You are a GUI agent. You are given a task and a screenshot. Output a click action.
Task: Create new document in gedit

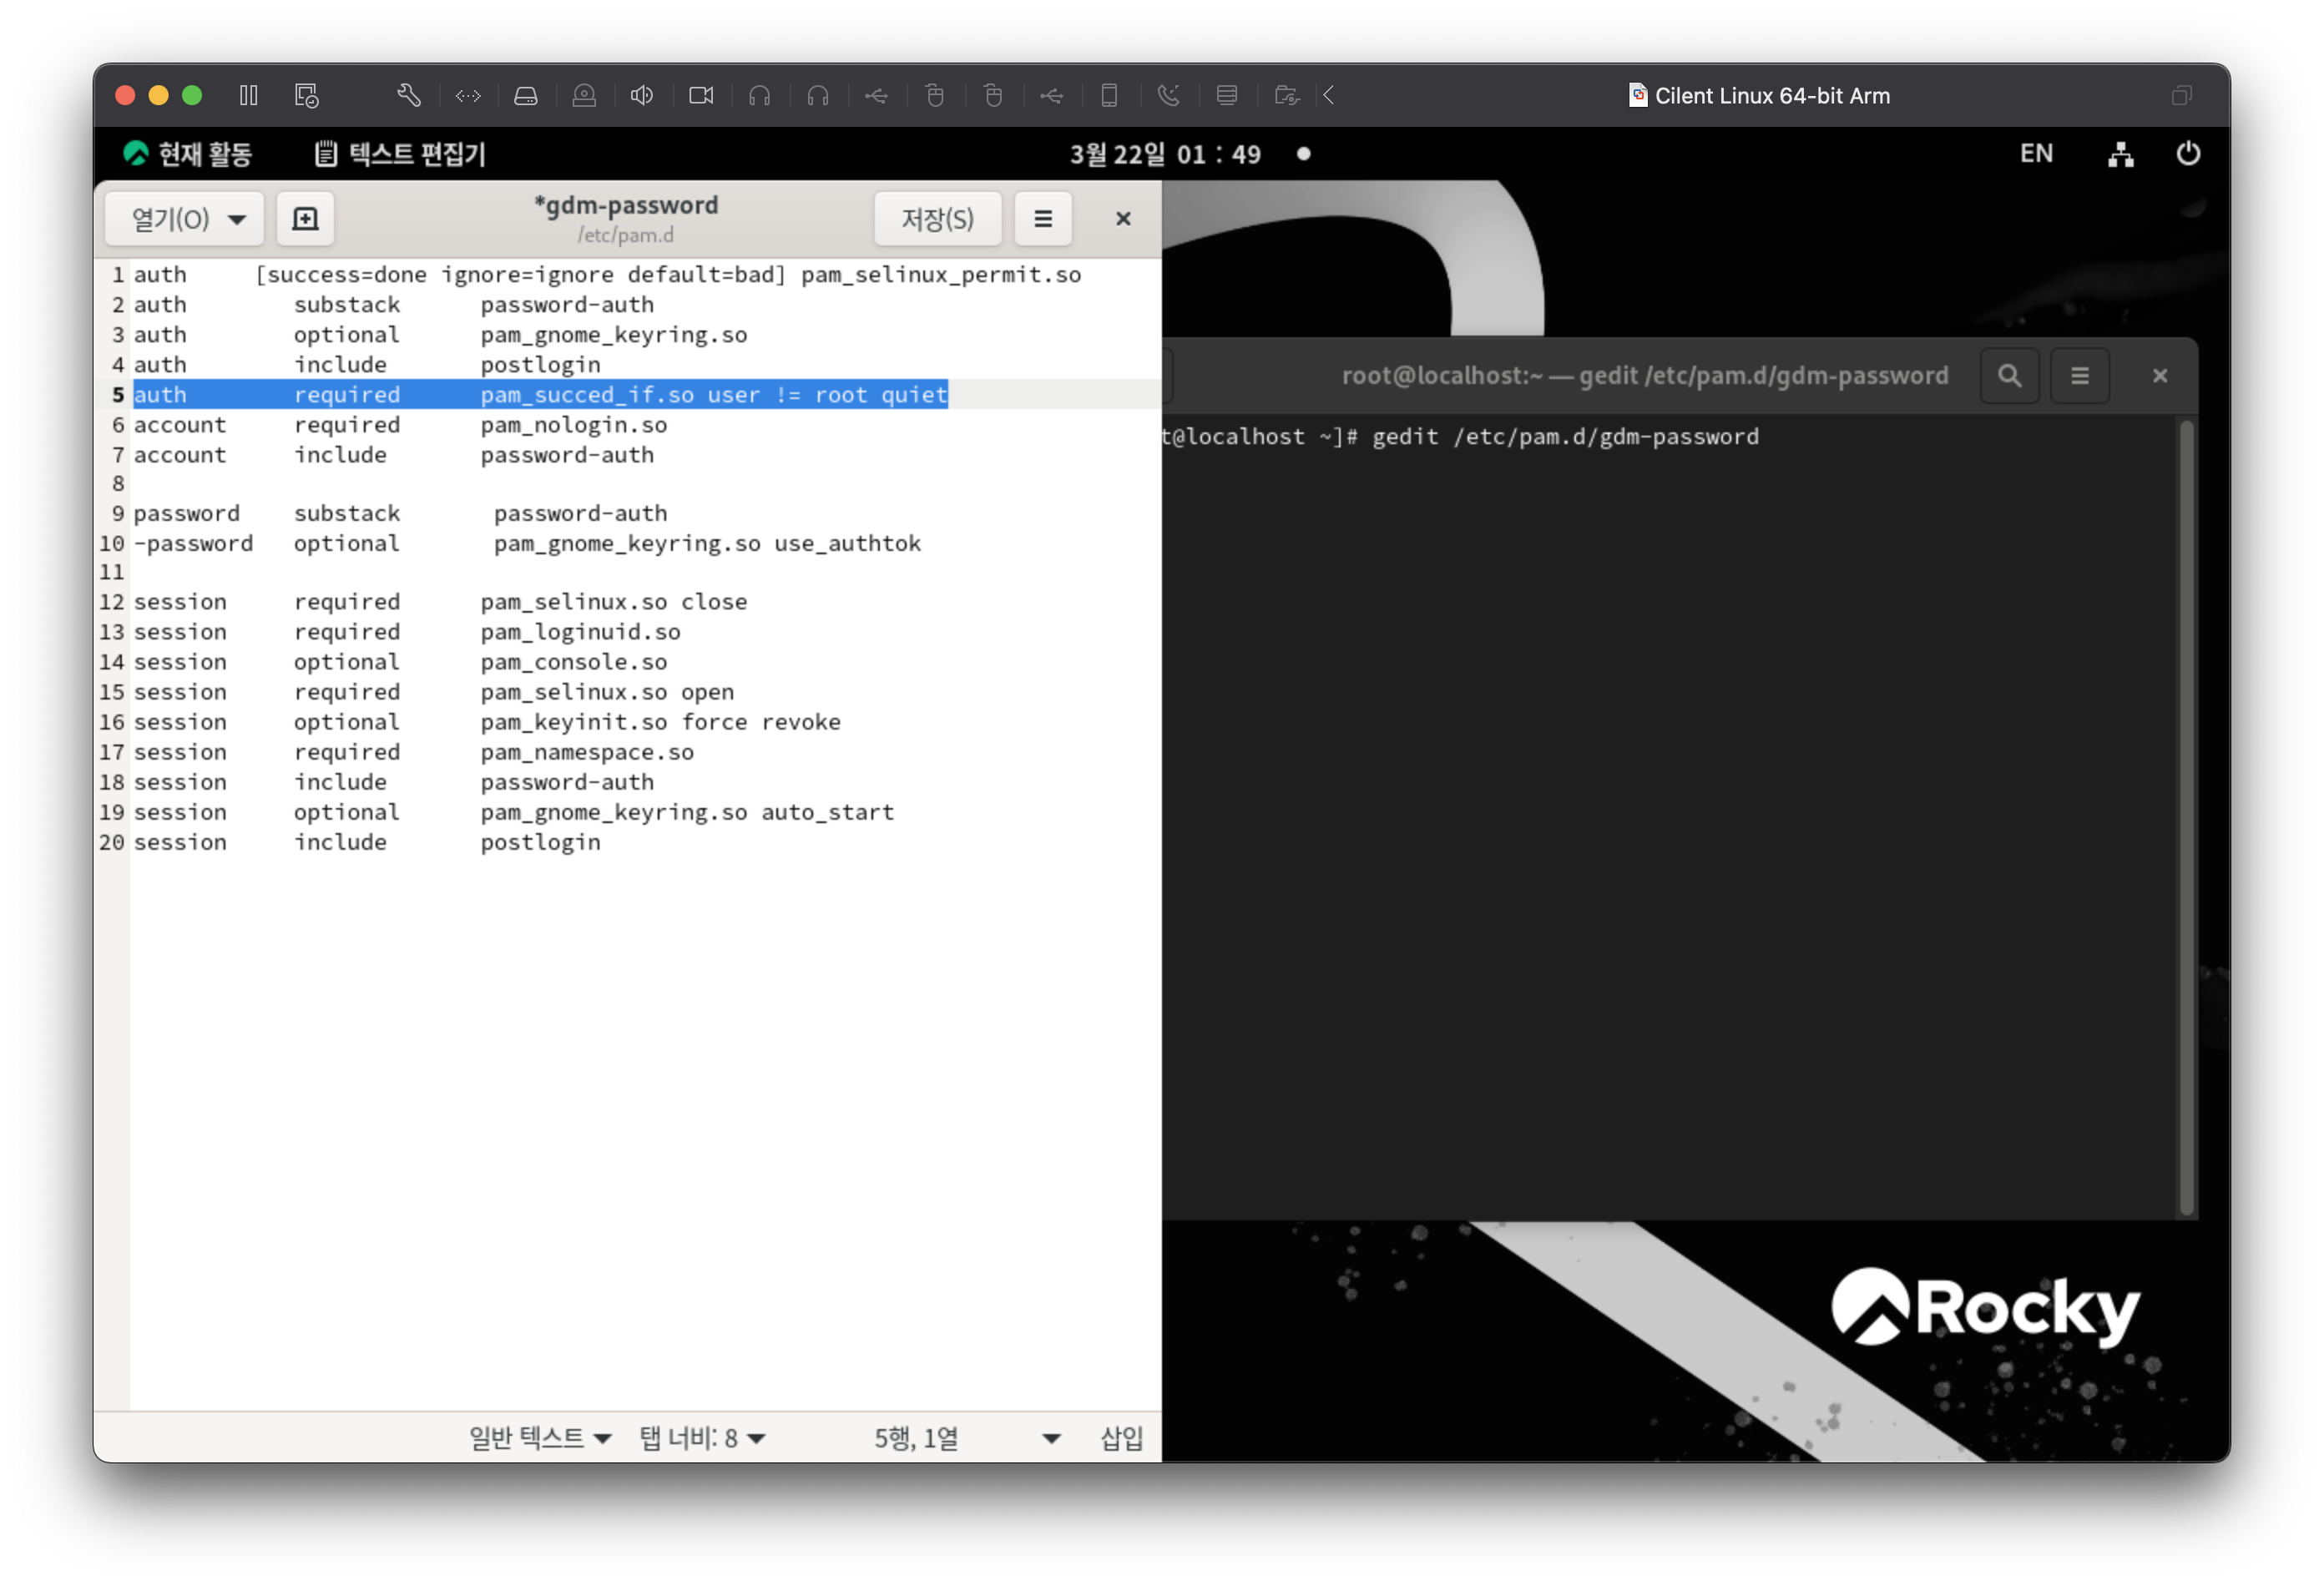(x=305, y=218)
